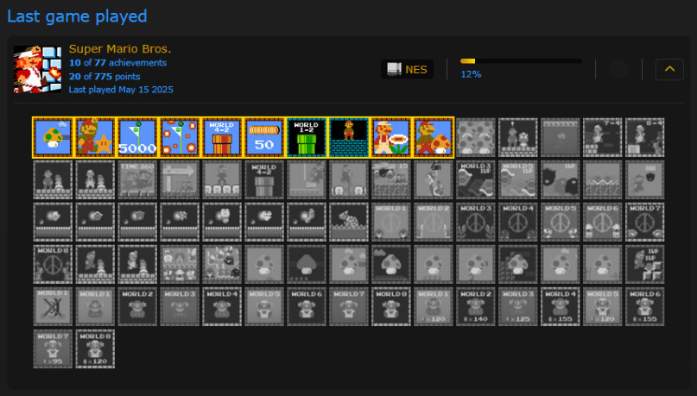This screenshot has height=396, width=697.
Task: Select the flagpole 5000 points achievement badge
Action: coord(137,137)
